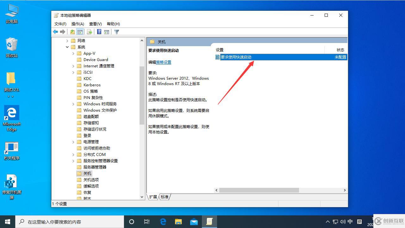Switch to the 标准 tab
The width and height of the screenshot is (405, 228).
coord(165,197)
